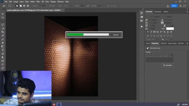Select the Brush tool
The image size is (189, 106).
pos(3,39)
